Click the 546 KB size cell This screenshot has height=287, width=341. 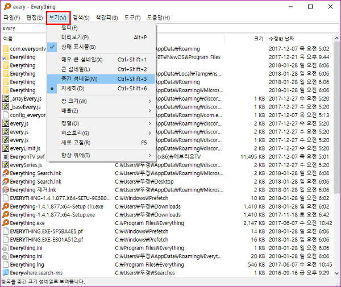256,265
